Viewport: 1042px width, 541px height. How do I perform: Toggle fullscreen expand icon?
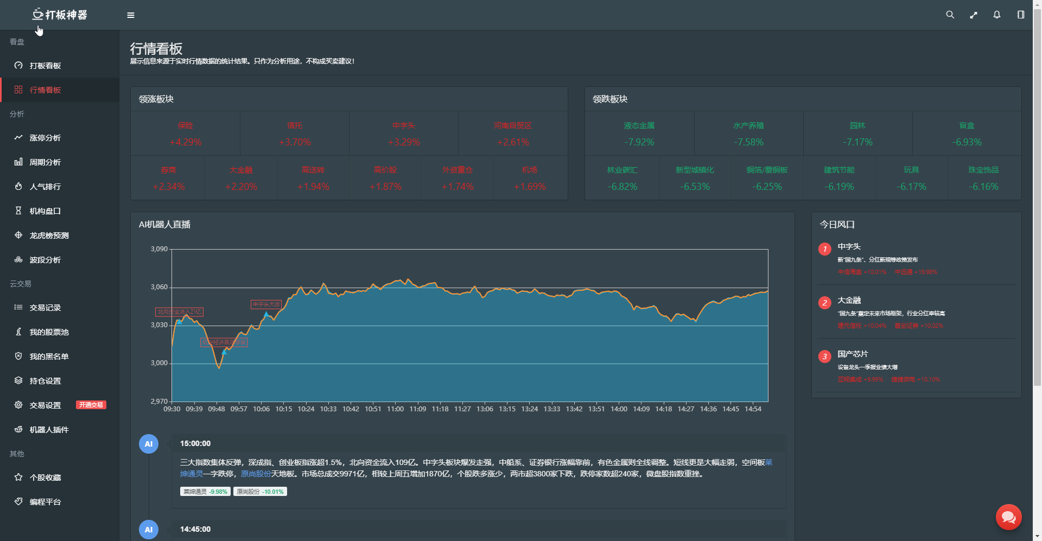click(x=974, y=15)
